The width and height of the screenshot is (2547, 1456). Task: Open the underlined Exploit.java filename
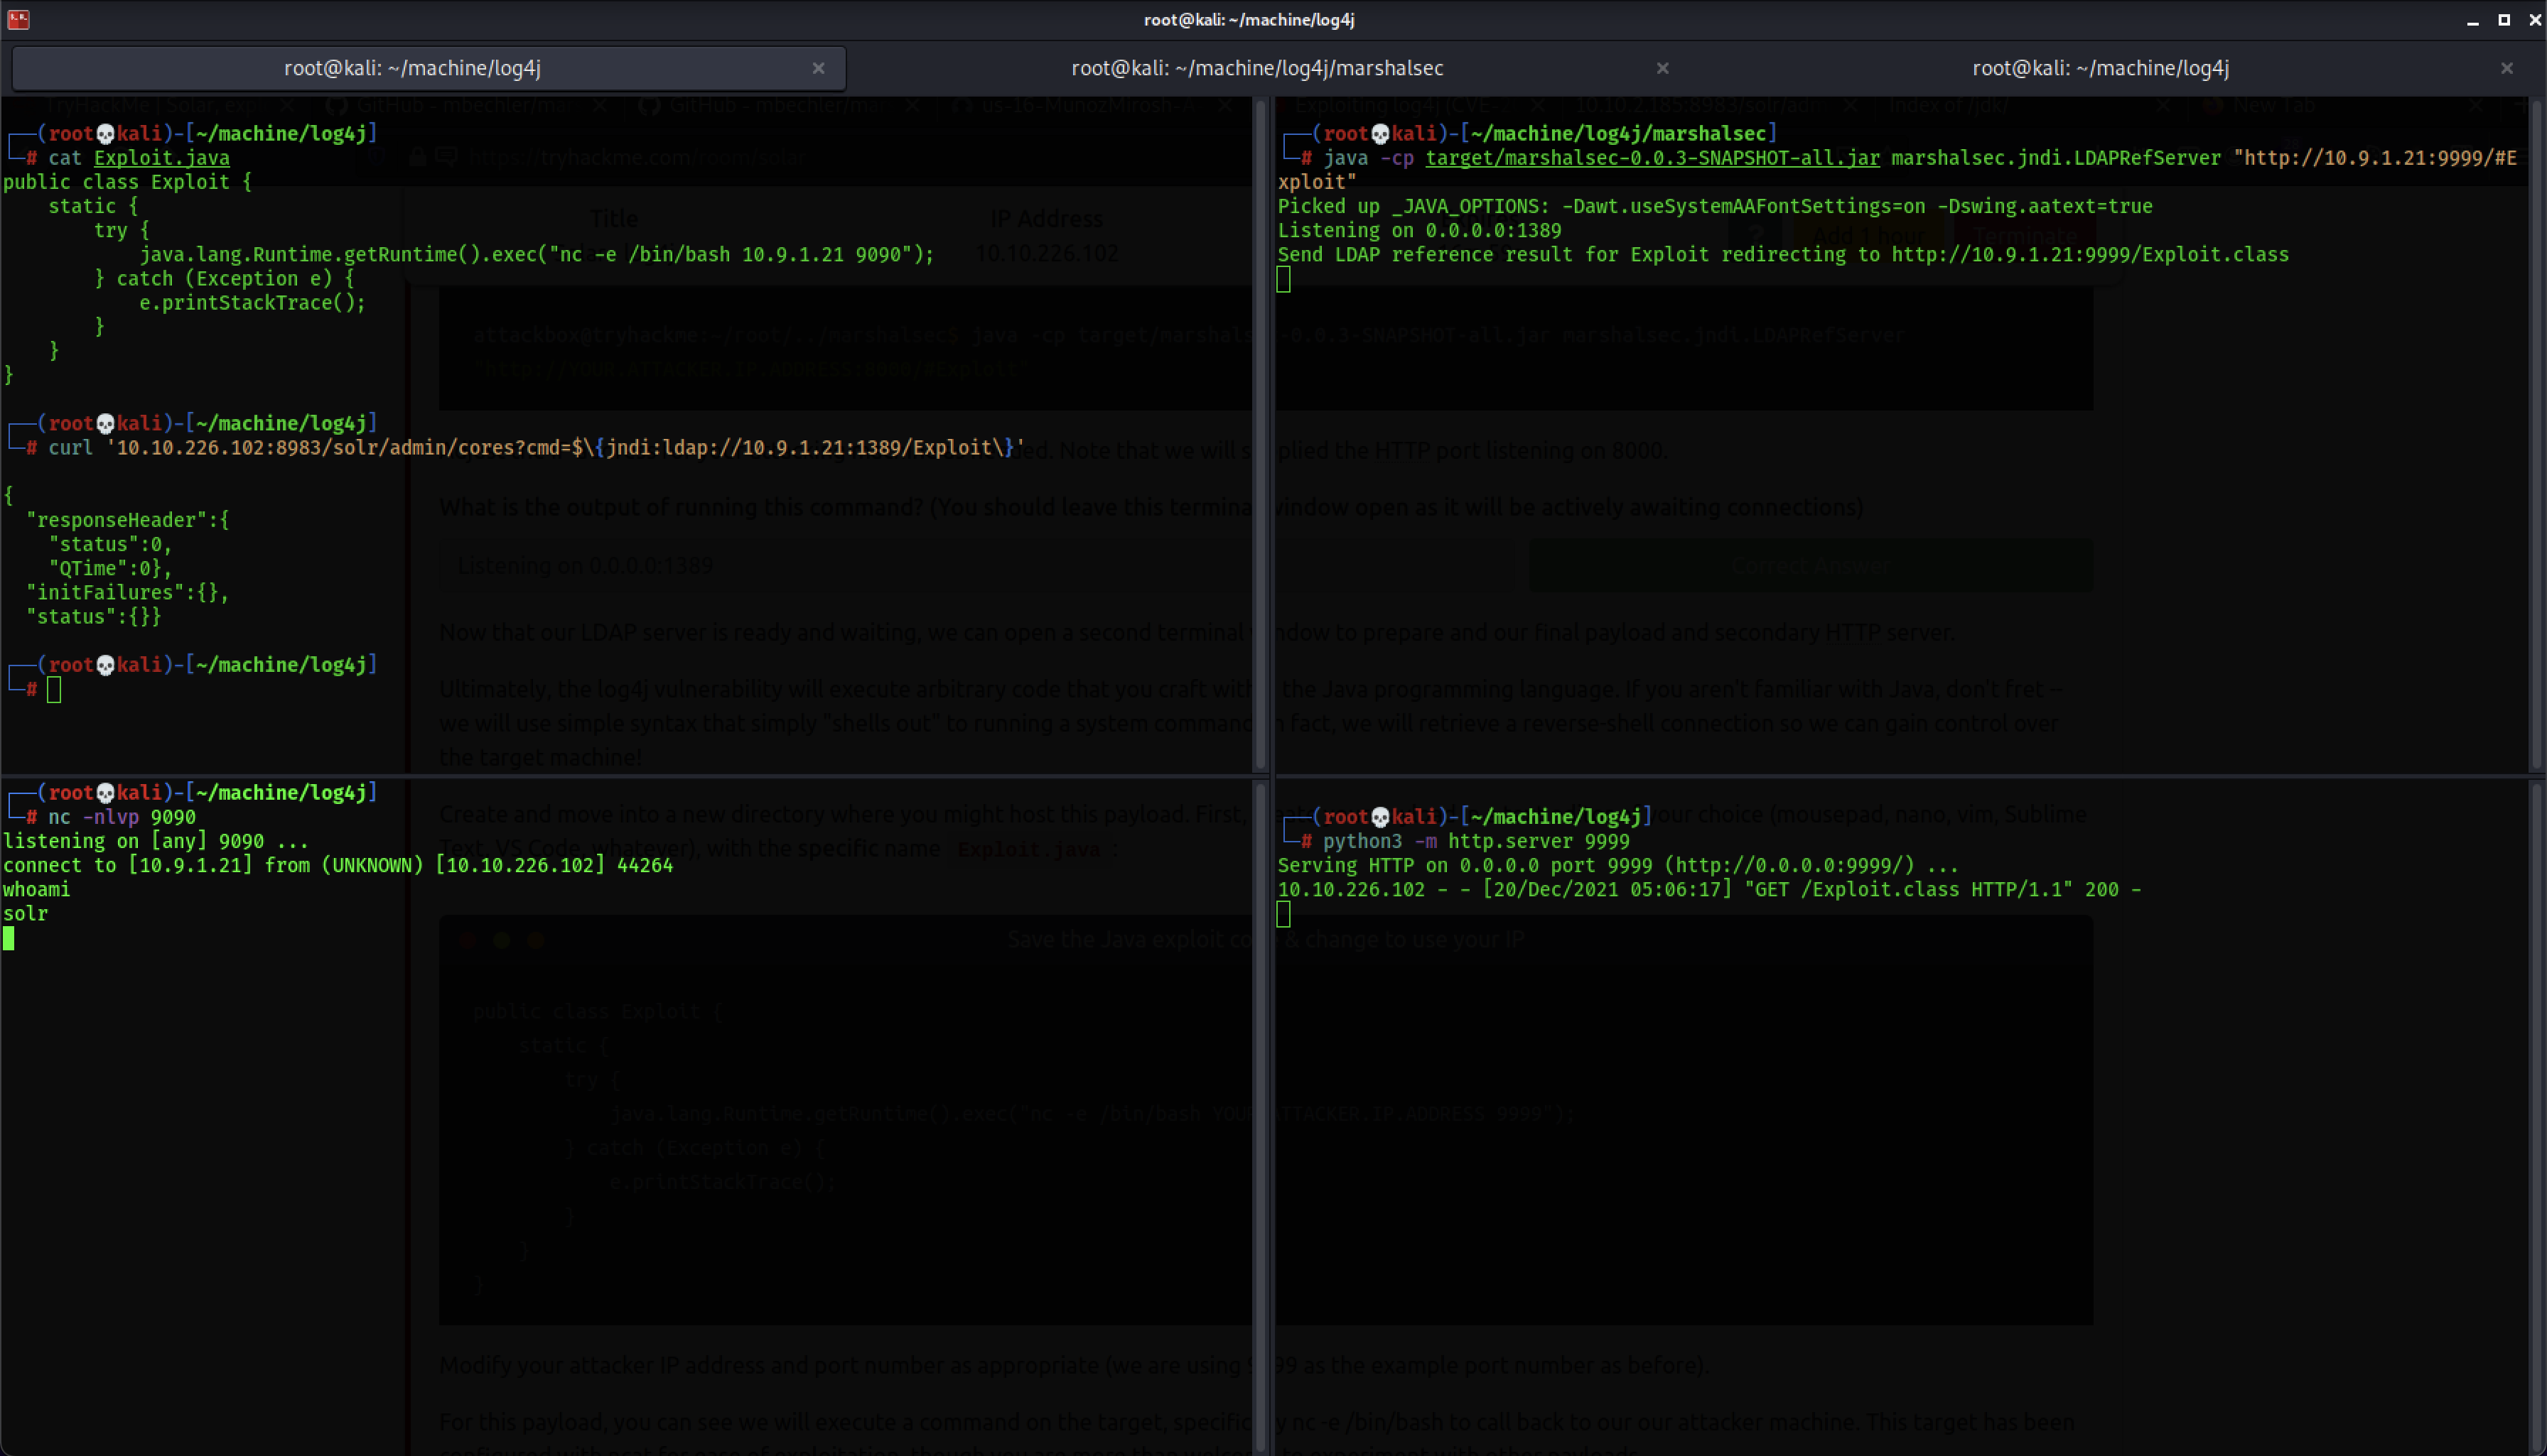[x=161, y=158]
